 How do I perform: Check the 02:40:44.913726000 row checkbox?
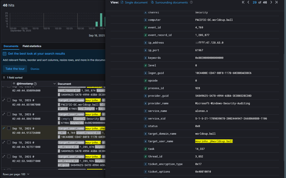(x=9, y=128)
